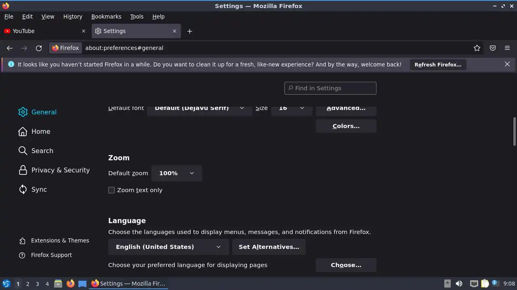
Task: Click the forward navigation arrow
Action: coord(24,48)
